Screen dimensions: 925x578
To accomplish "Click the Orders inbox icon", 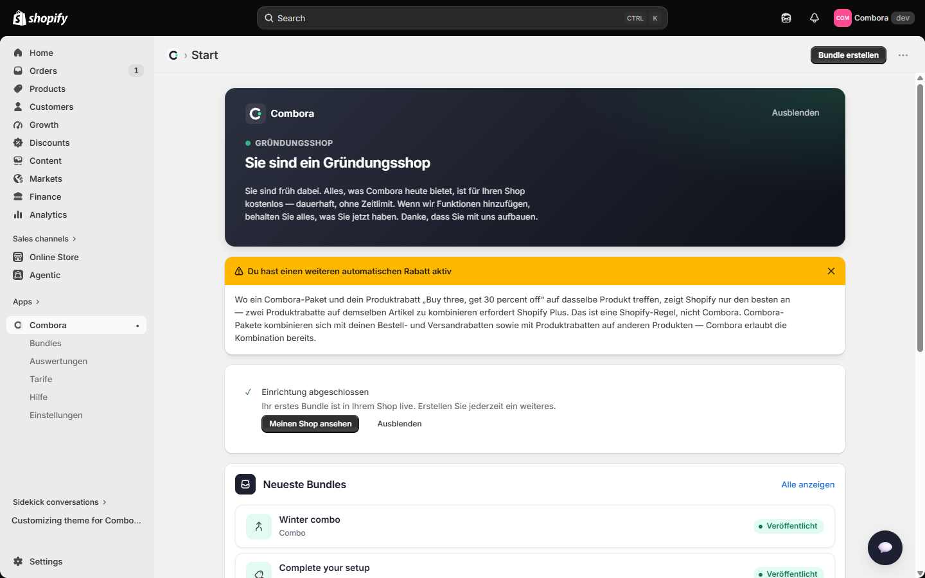I will 18,71.
